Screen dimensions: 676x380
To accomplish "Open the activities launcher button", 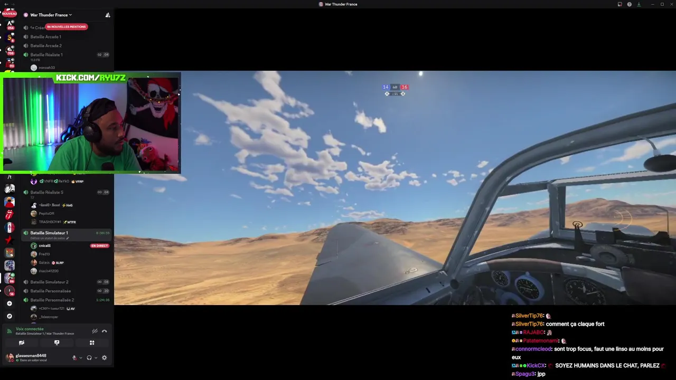I will click(x=92, y=343).
